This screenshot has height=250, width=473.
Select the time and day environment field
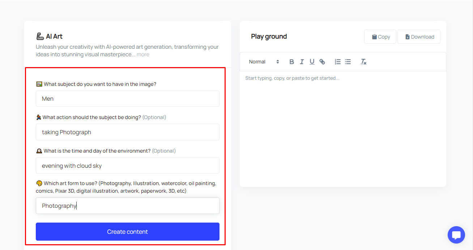(127, 166)
